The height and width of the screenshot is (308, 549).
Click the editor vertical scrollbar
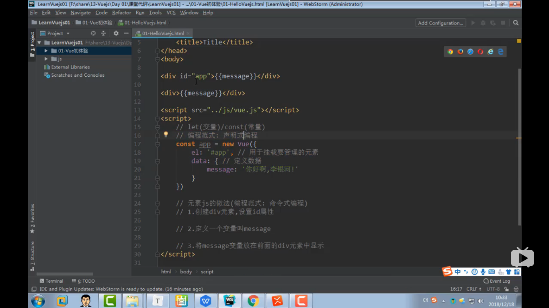click(520, 147)
